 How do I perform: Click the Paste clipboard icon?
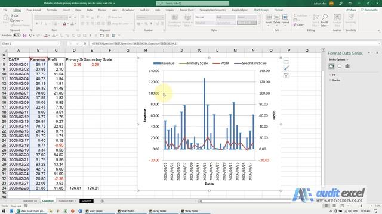5,19
